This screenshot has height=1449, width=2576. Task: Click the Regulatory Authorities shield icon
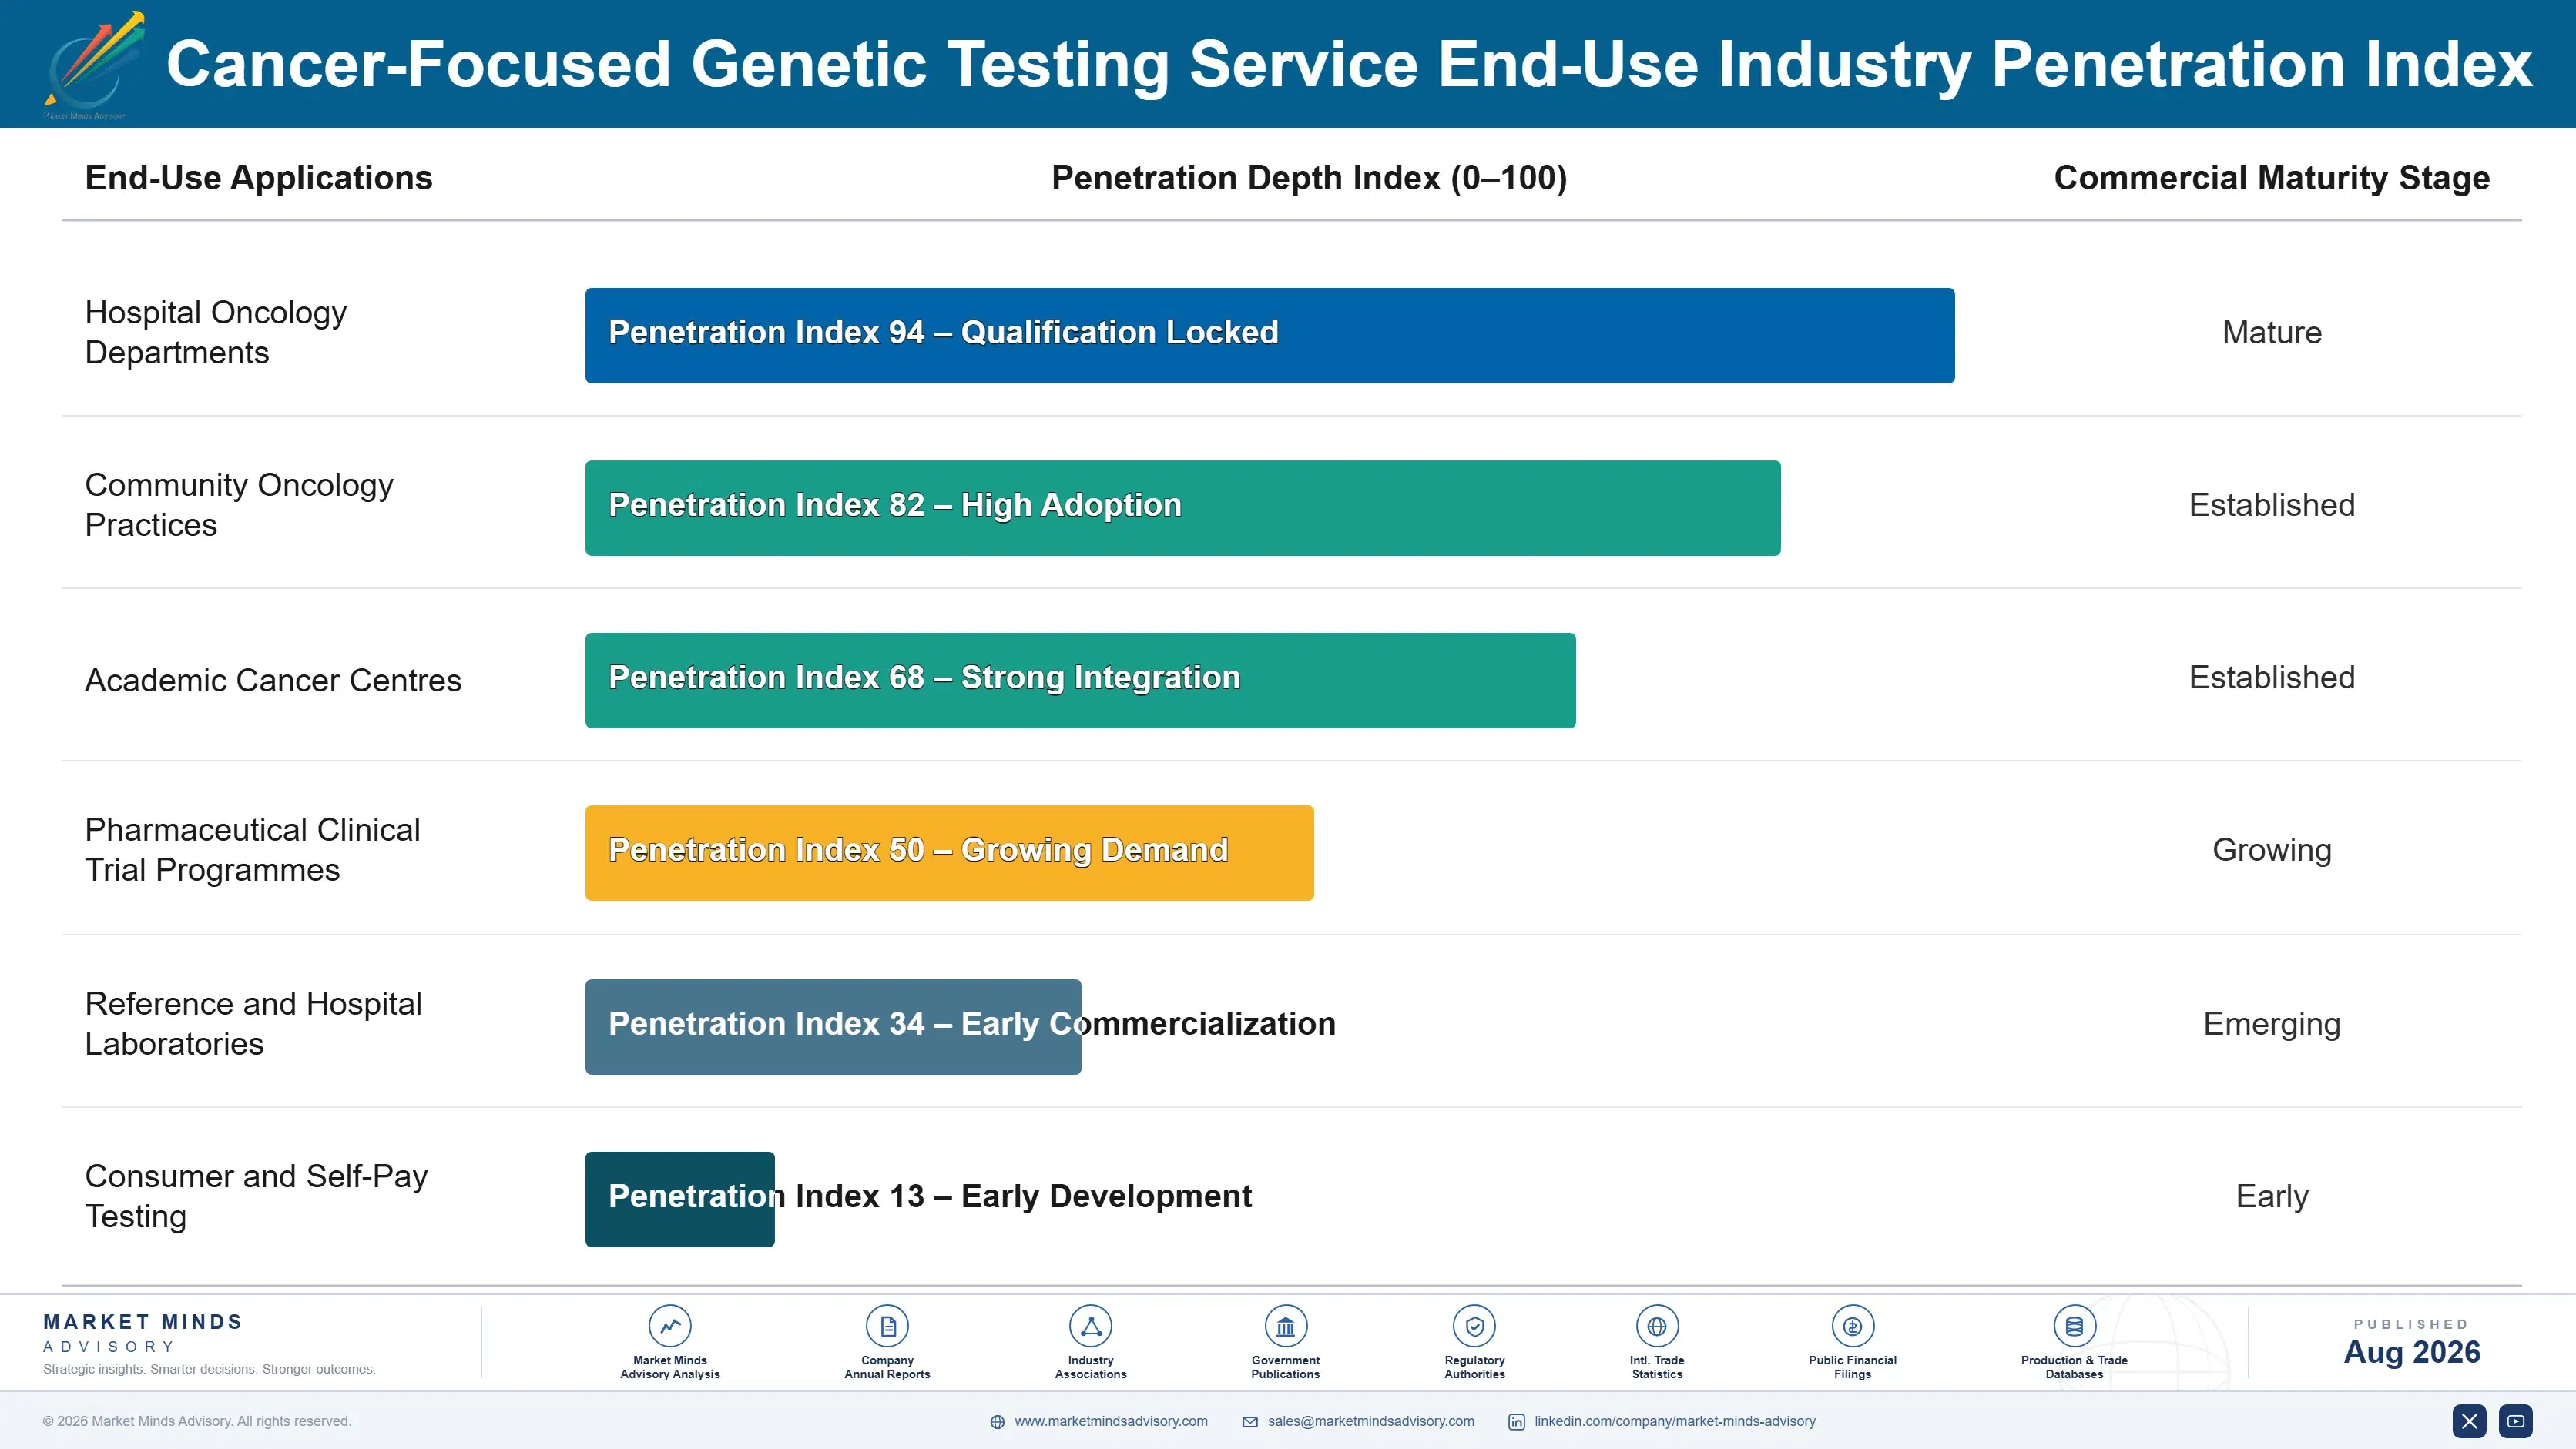pyautogui.click(x=1474, y=1326)
